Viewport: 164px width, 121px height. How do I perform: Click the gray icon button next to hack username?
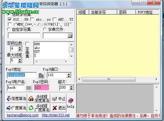pyautogui.click(x=29, y=88)
